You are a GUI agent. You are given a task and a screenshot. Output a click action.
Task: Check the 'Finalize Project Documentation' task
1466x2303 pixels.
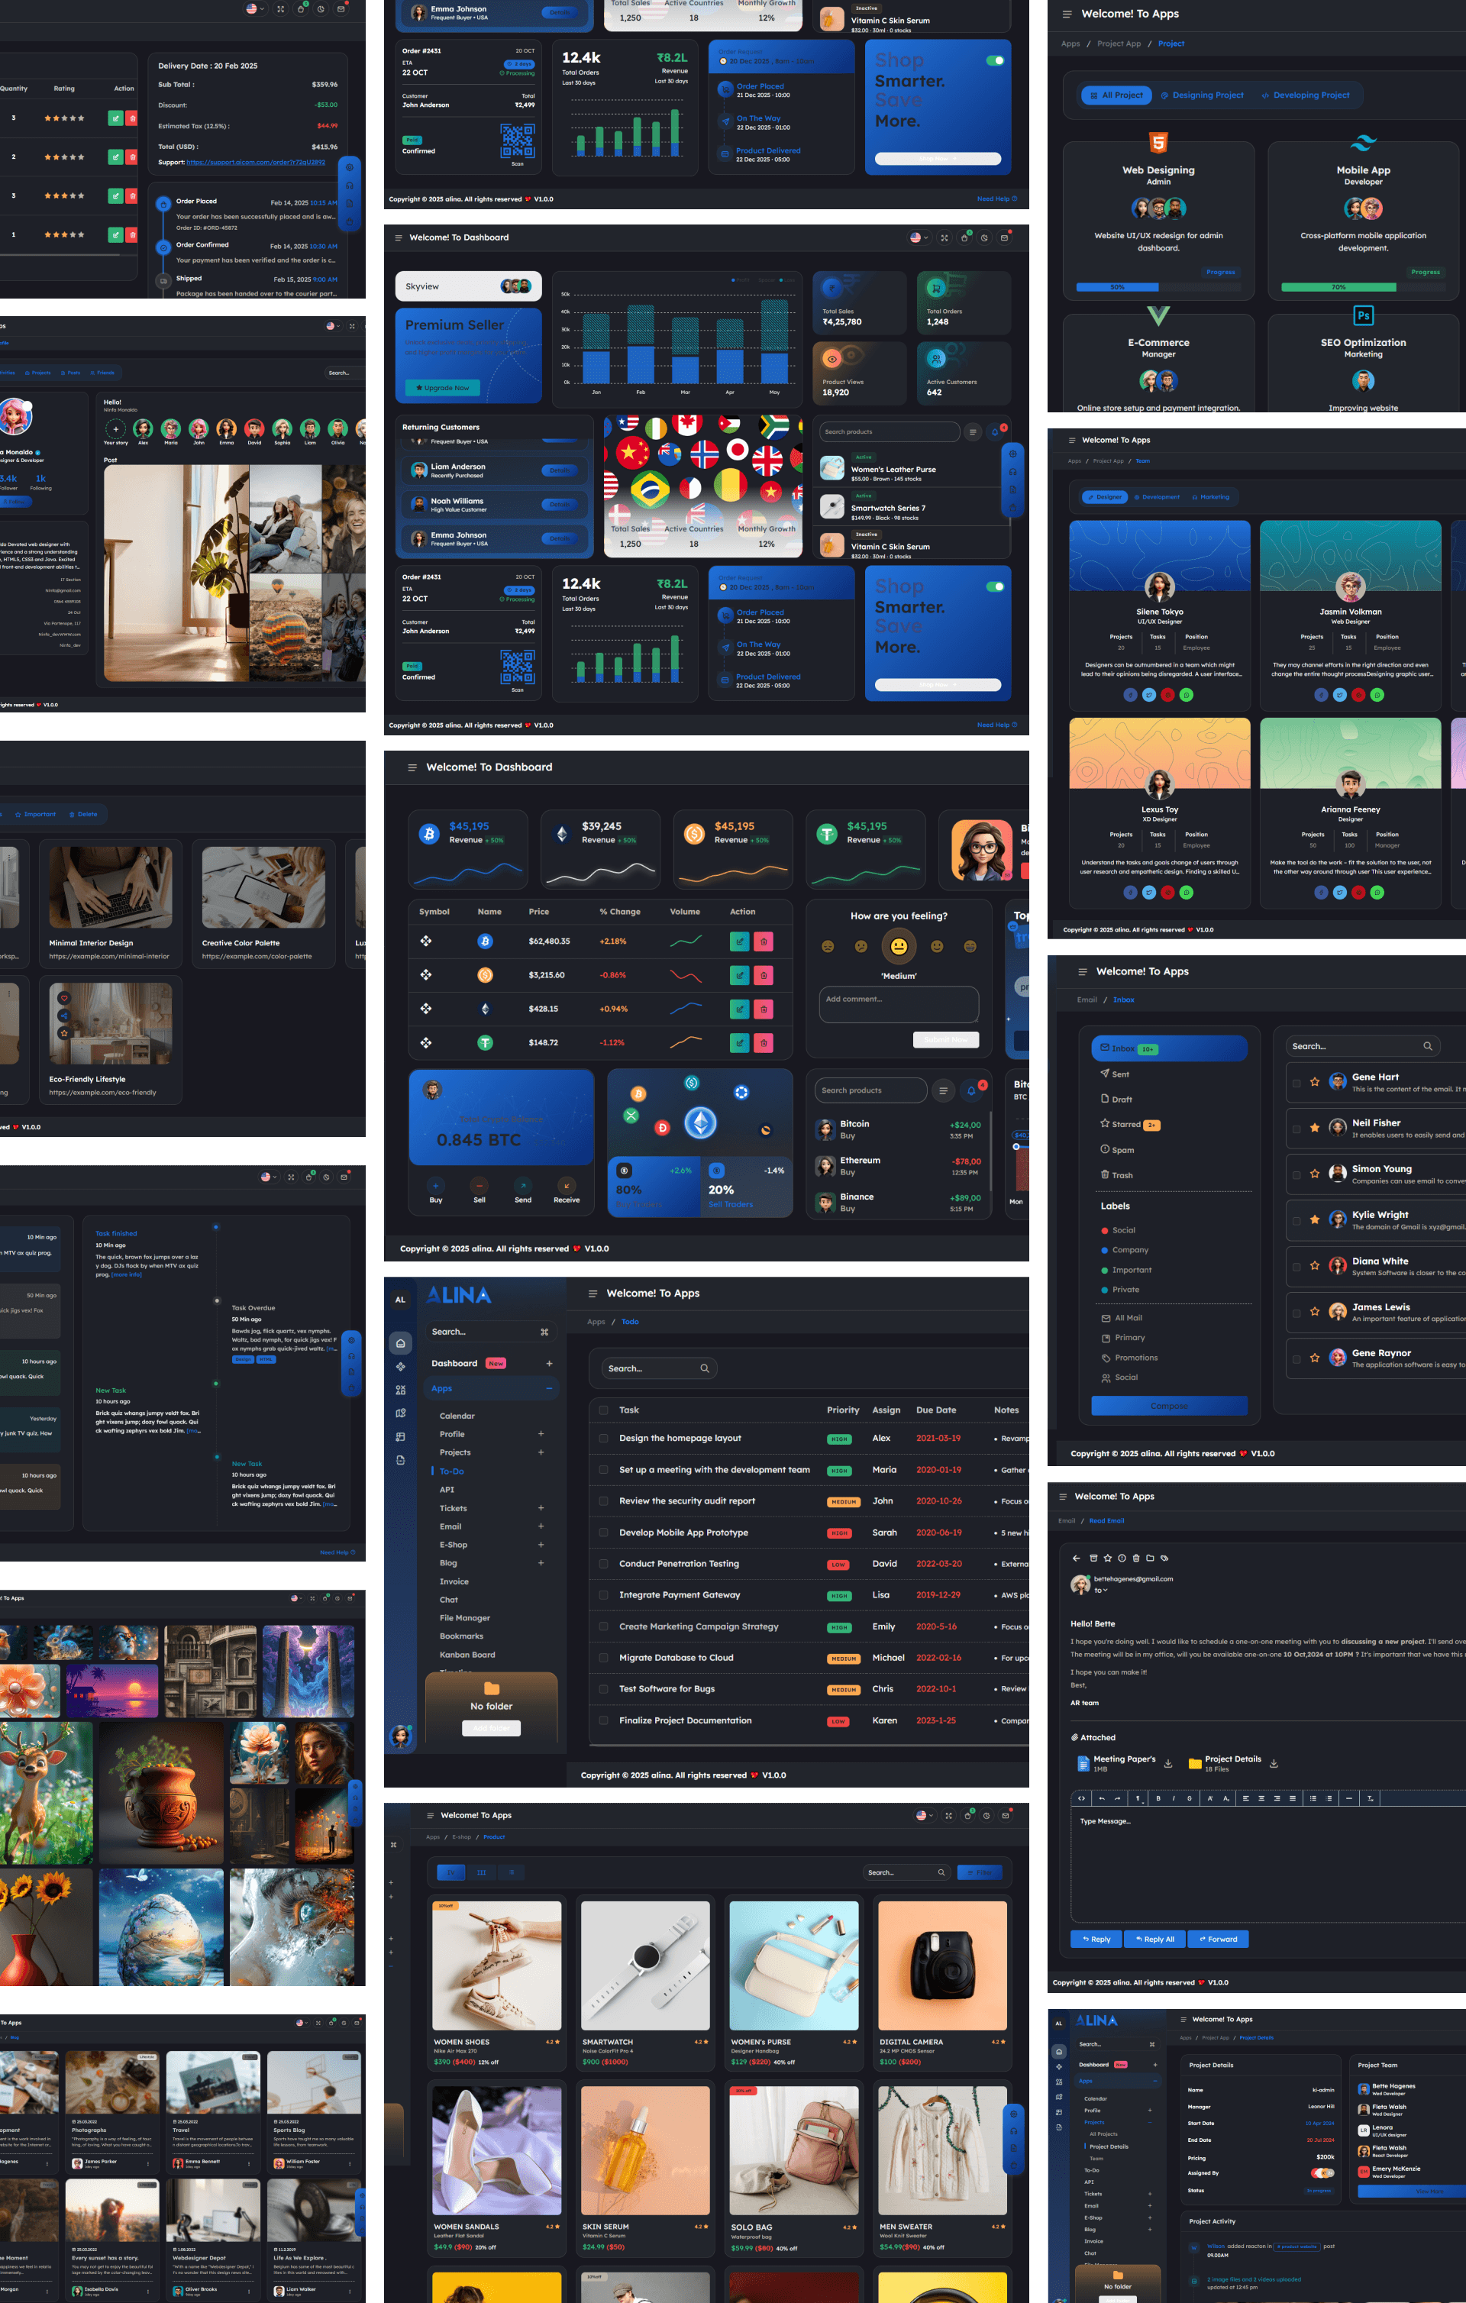[603, 1720]
